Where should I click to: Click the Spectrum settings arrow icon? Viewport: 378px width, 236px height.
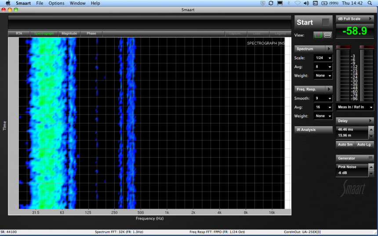pos(328,49)
